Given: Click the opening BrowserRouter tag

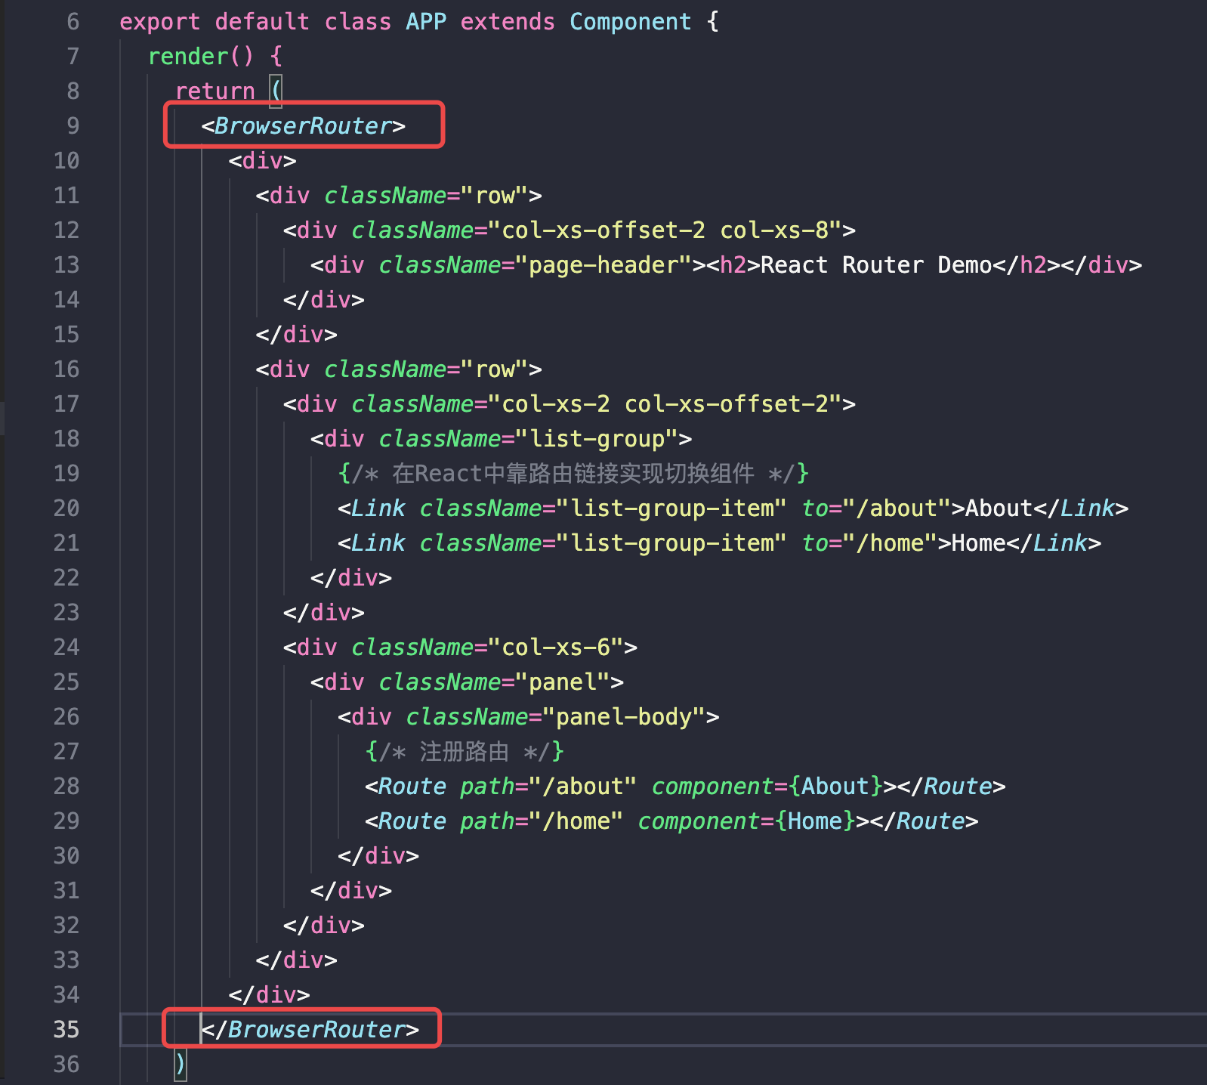Looking at the screenshot, I should [304, 126].
